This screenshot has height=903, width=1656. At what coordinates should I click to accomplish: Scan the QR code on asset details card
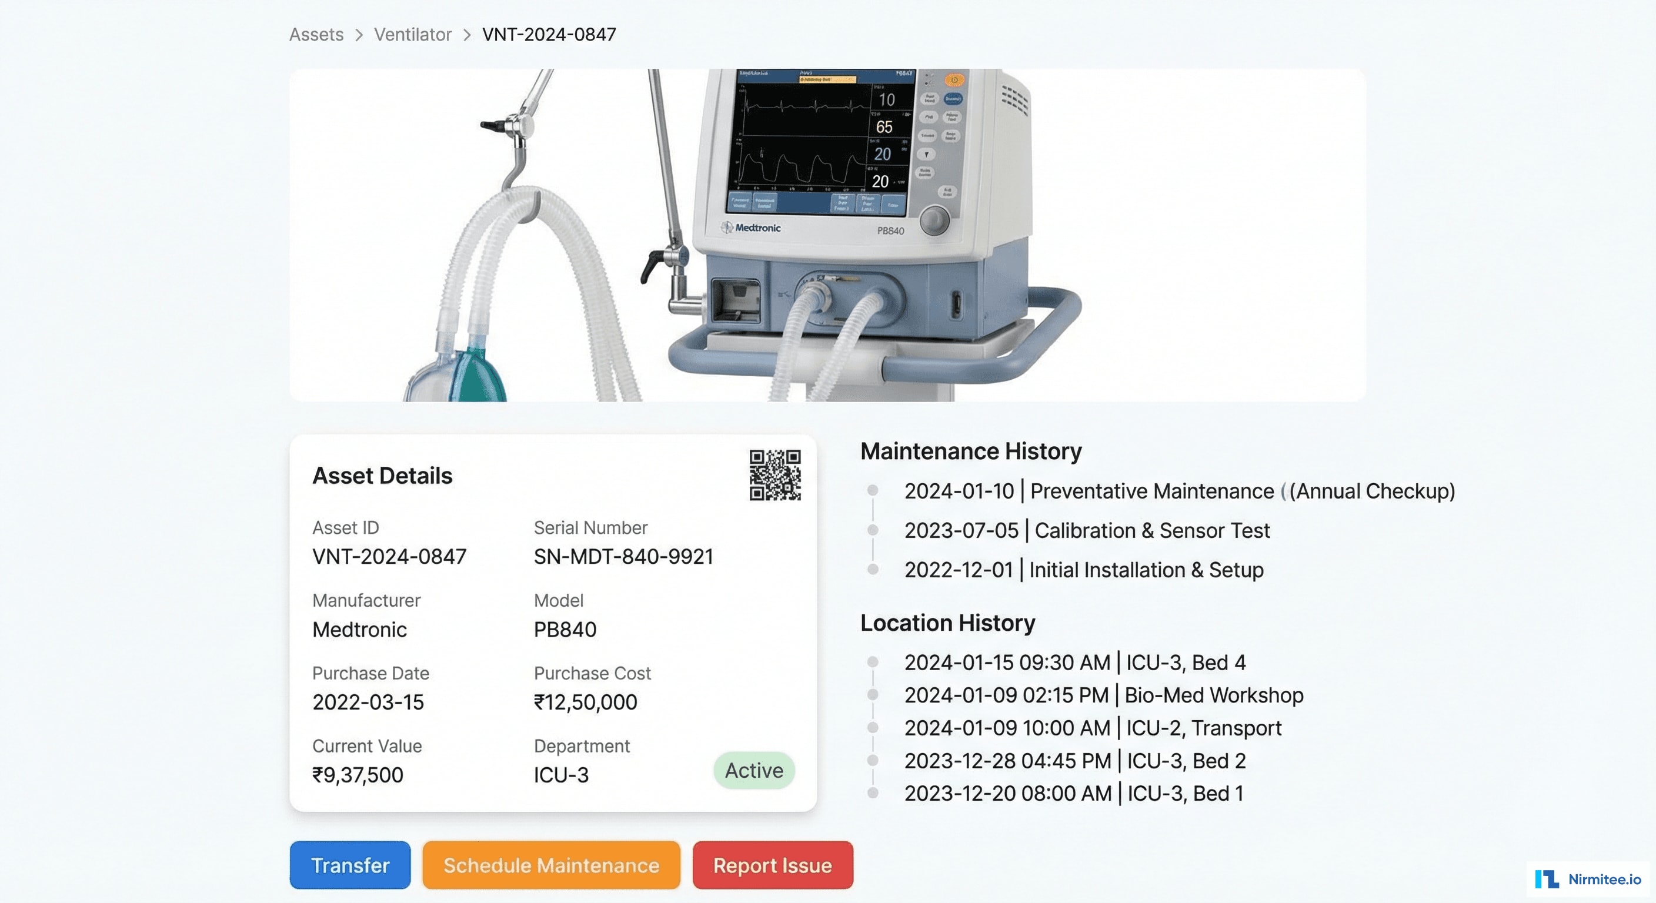[774, 476]
